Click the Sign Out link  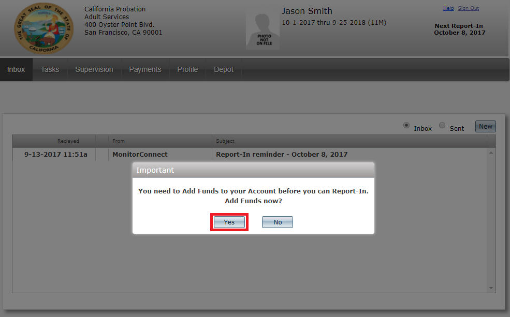(469, 8)
